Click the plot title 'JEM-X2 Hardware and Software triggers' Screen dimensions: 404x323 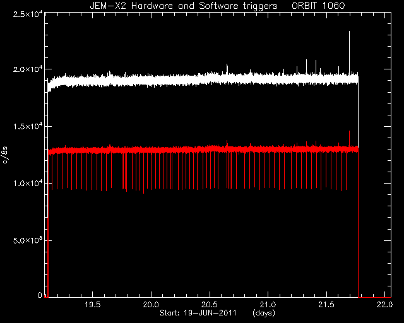click(x=184, y=6)
